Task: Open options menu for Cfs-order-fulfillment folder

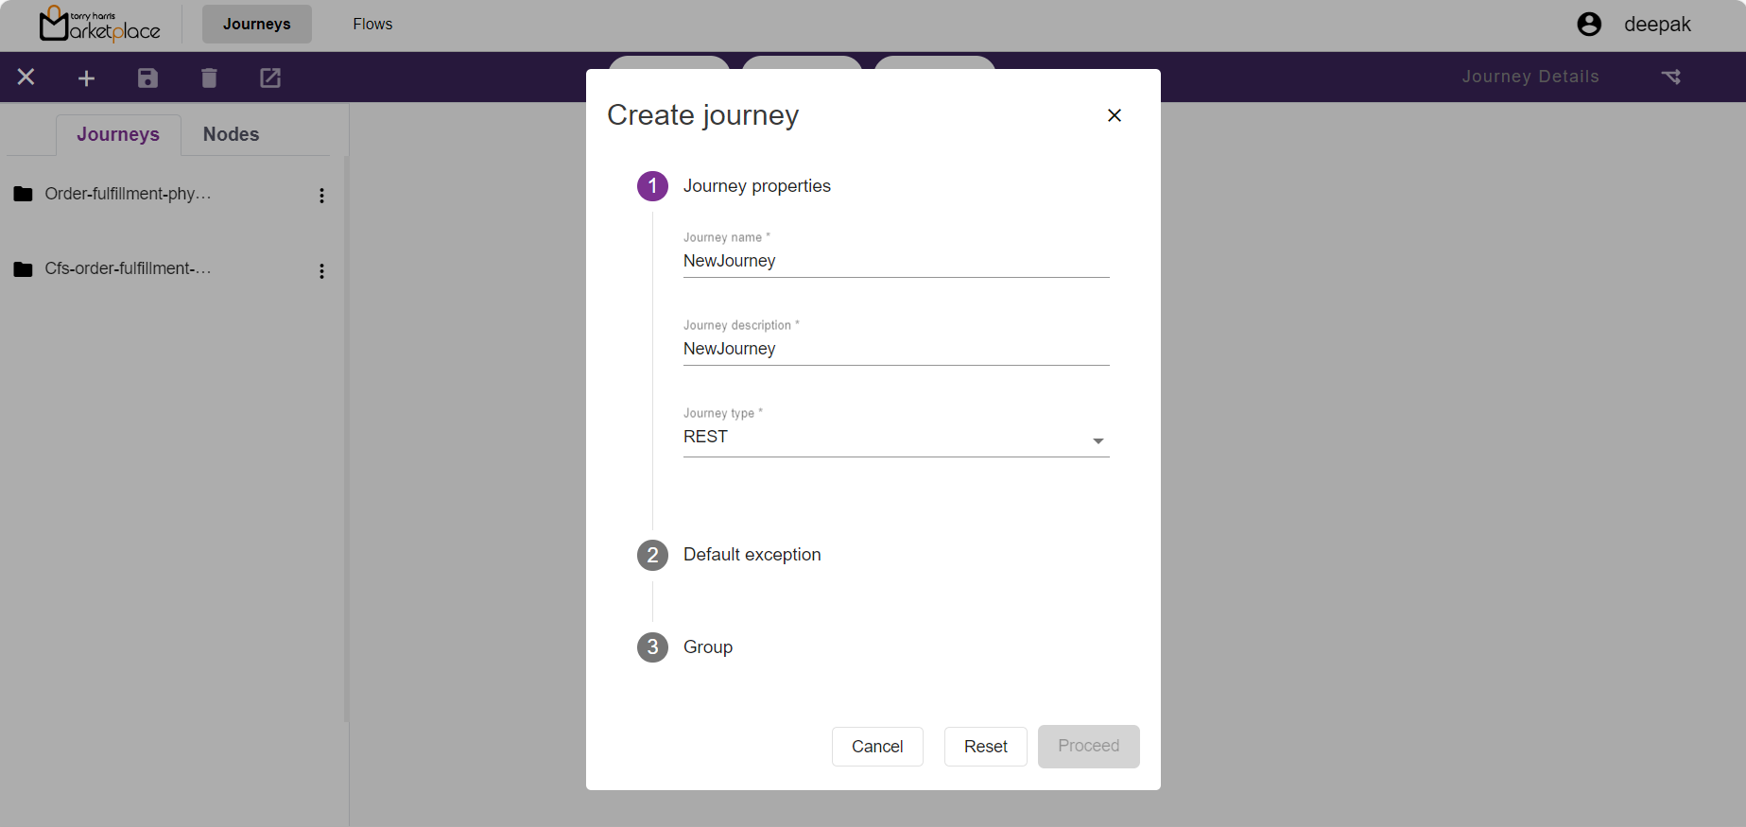Action: [321, 271]
